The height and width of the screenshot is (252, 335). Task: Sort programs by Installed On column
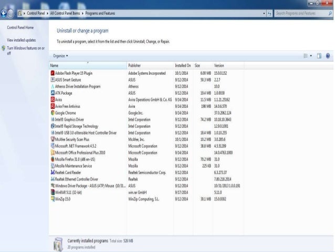click(183, 65)
